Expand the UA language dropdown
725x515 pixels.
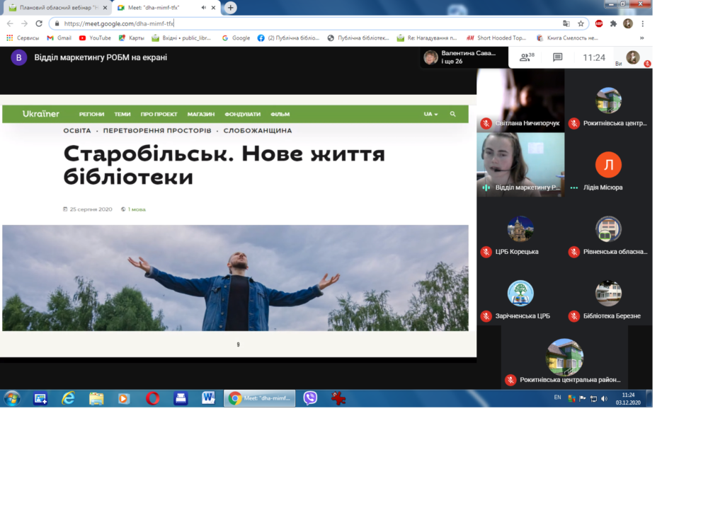point(430,114)
